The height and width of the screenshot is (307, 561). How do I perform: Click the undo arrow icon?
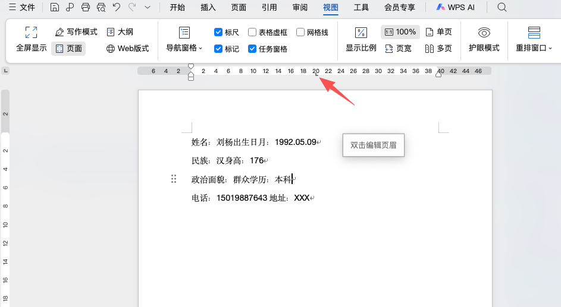point(117,7)
